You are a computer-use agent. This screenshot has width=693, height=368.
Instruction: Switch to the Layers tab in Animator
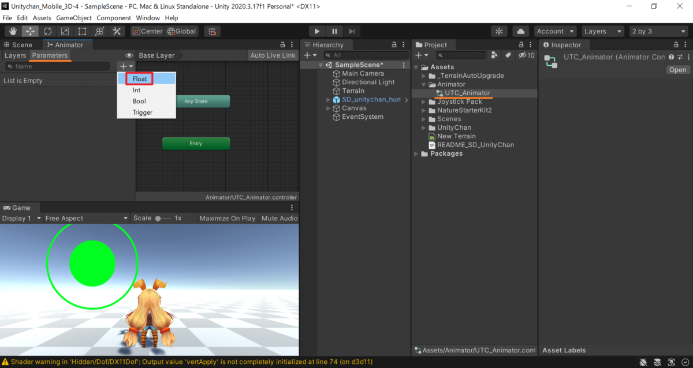15,55
